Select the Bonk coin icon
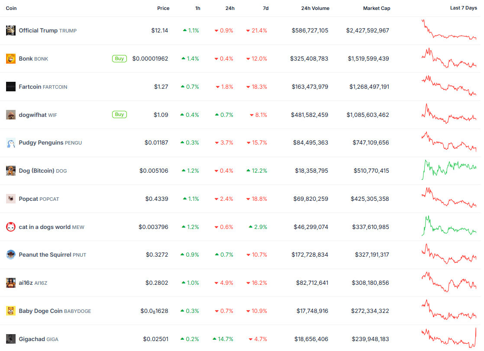The height and width of the screenshot is (351, 484). 10,58
